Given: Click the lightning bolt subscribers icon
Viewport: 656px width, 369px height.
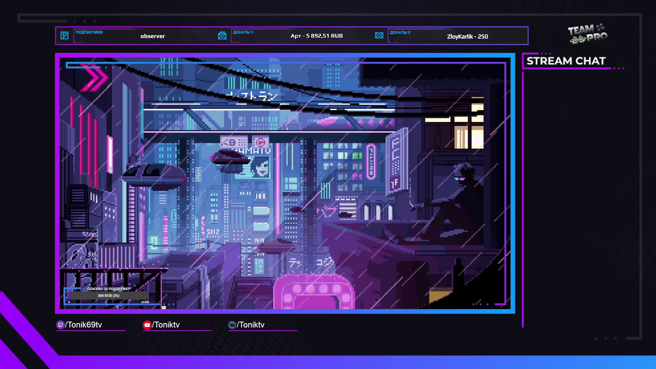Looking at the screenshot, I should (64, 35).
